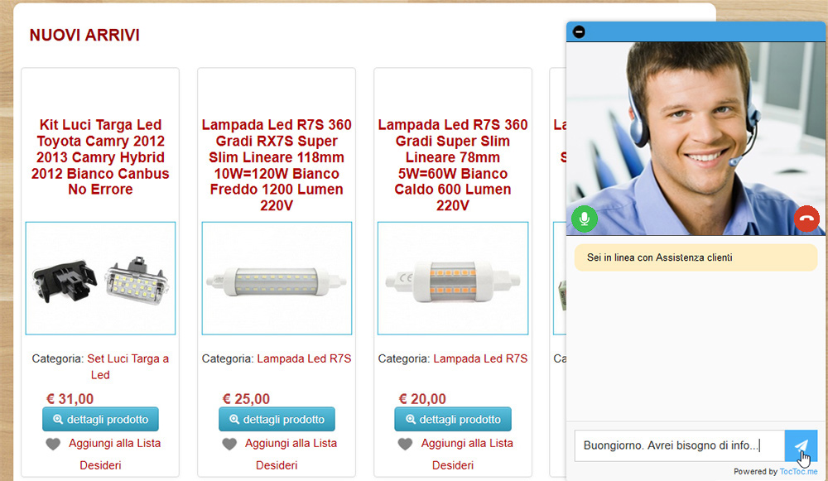
Task: Open dettagli prodotto for the €31,00 item
Action: pos(100,419)
